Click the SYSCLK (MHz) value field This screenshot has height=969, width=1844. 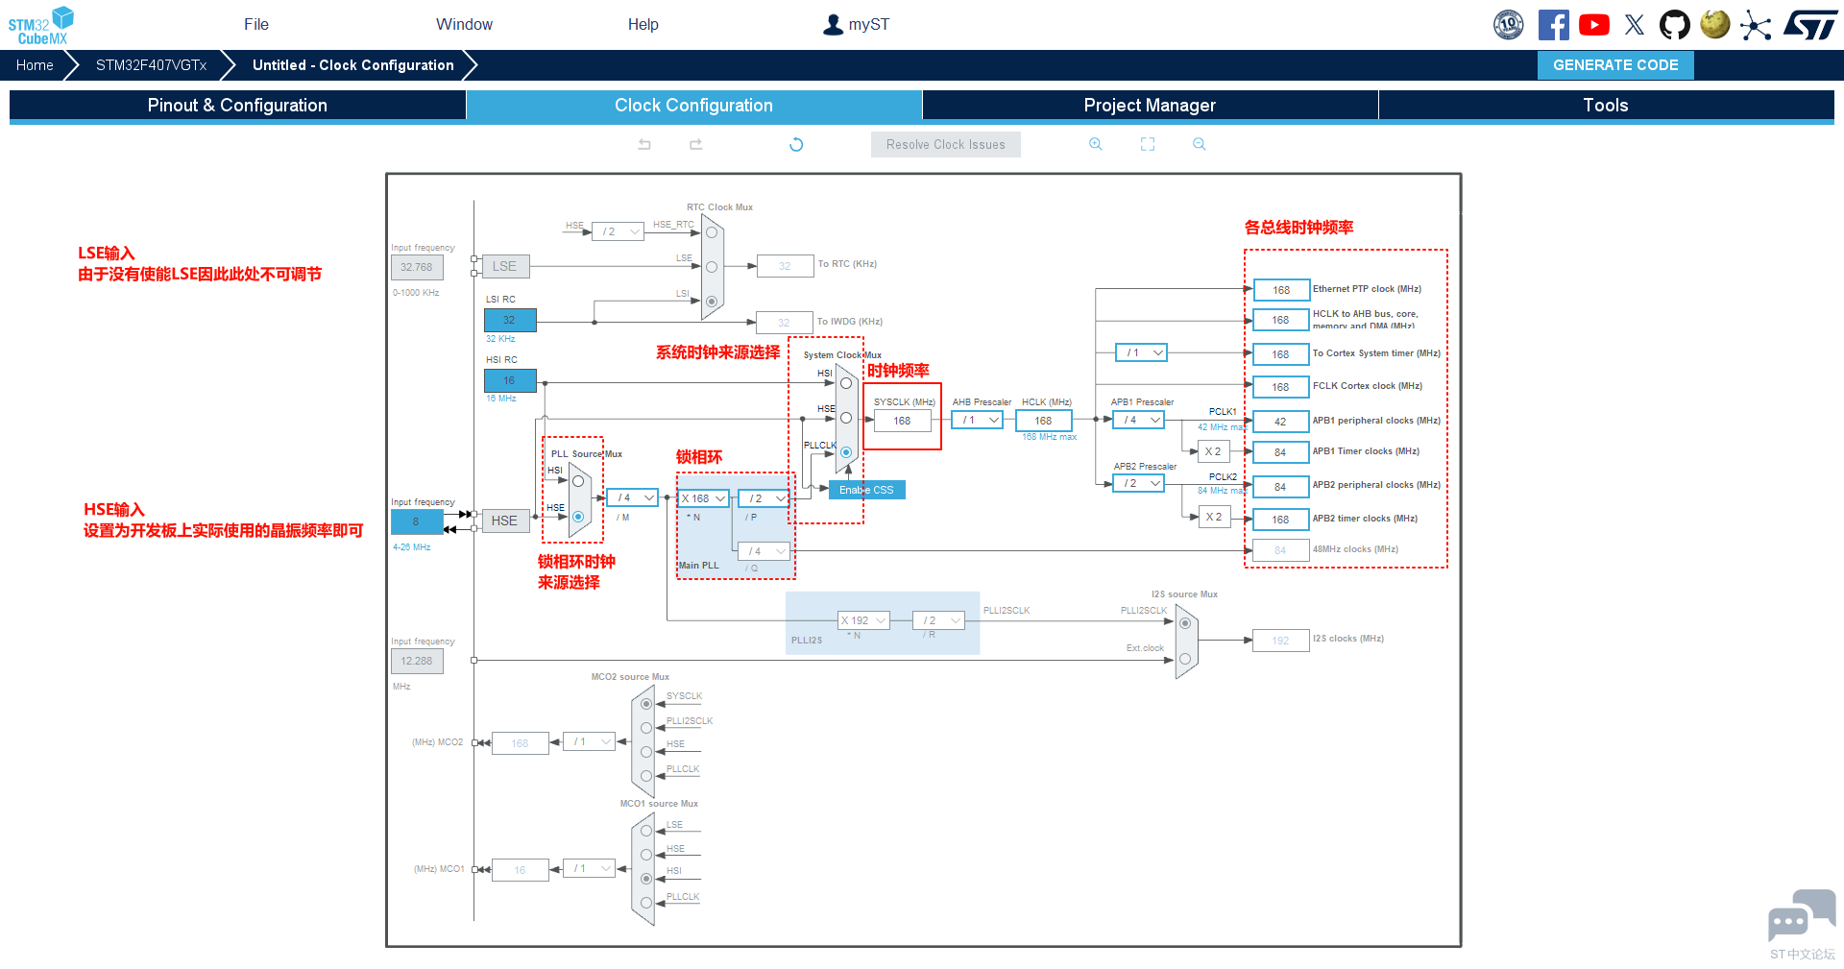pyautogui.click(x=903, y=421)
